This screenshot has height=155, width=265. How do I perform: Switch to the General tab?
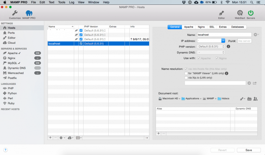click(x=175, y=27)
